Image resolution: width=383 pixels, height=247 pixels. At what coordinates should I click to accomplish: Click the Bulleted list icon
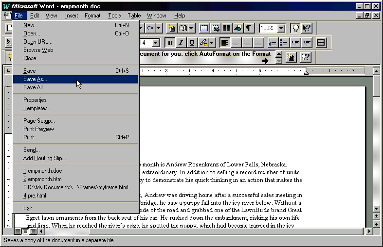pyautogui.click(x=284, y=43)
